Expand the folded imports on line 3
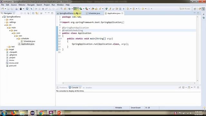Viewport: 206px width, 116px height. (x=61, y=22)
